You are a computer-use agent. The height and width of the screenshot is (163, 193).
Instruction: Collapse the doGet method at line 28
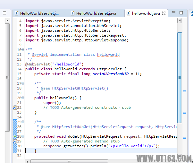click(23, 136)
